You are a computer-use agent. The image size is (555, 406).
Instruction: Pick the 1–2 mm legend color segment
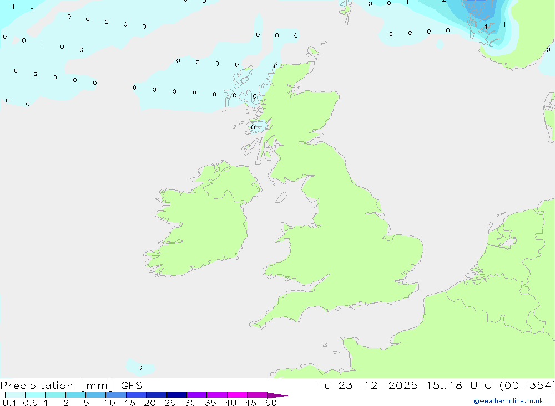point(56,395)
